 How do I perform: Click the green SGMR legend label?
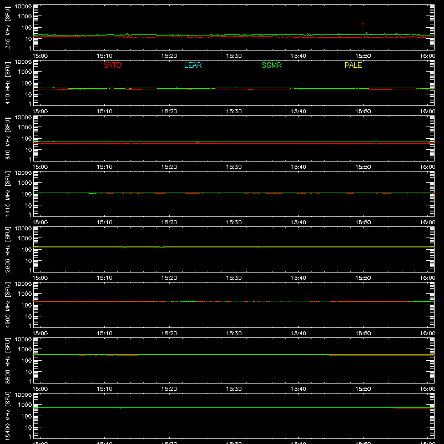point(271,65)
